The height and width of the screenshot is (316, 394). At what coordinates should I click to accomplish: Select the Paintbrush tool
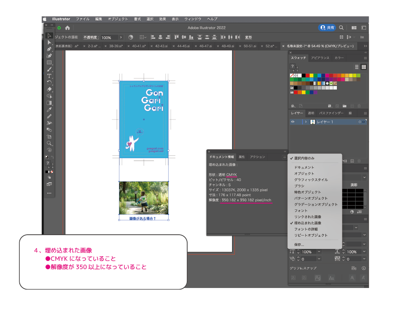point(49,69)
